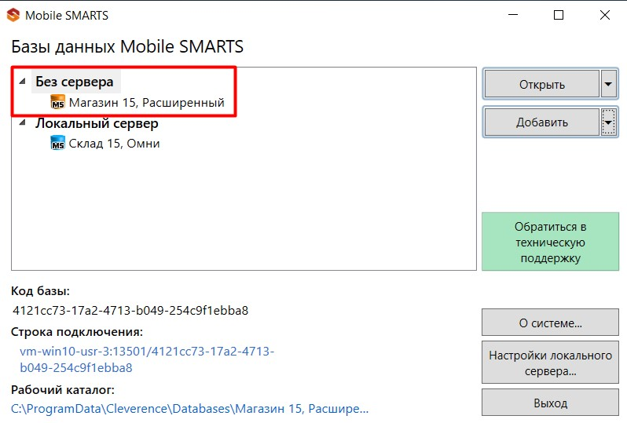
Task: Collapse the Локальный сервер tree group
Action: click(x=23, y=122)
